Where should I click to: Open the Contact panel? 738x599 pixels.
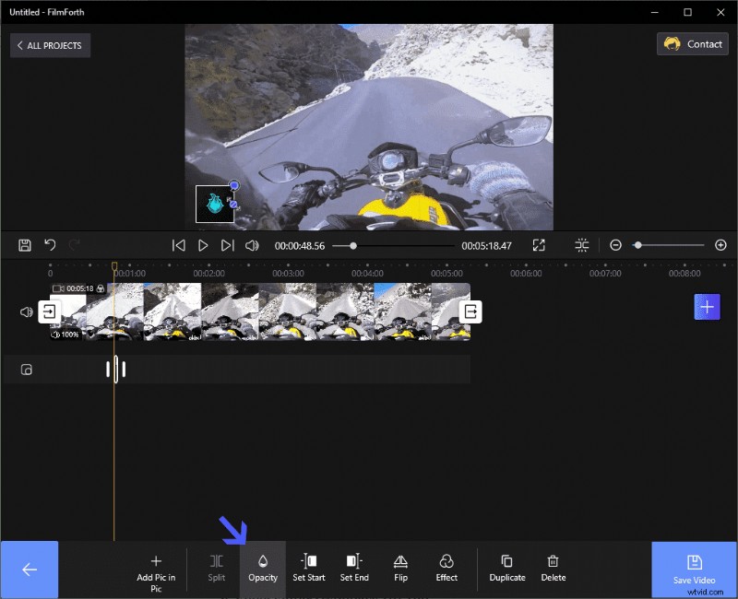pos(692,43)
